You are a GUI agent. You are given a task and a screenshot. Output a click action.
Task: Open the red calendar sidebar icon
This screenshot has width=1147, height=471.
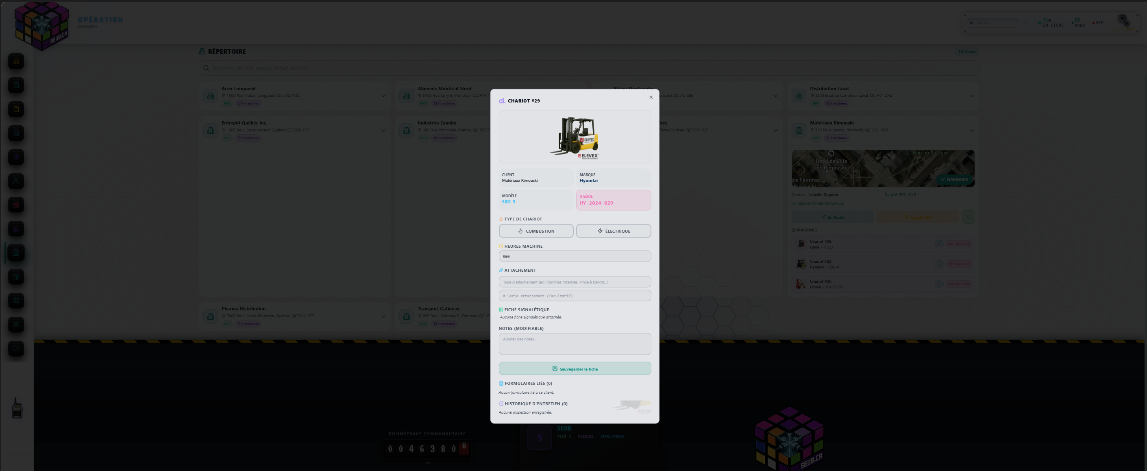pos(16,205)
